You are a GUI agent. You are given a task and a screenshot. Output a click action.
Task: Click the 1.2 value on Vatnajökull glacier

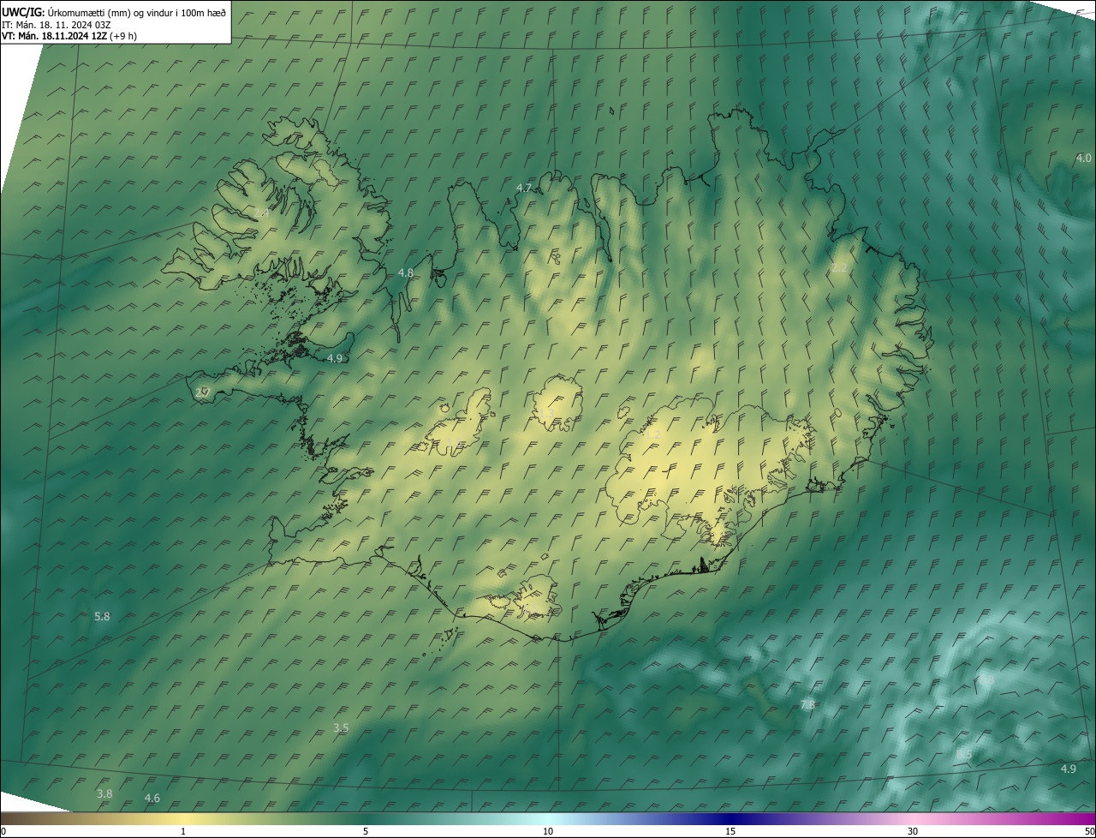tap(652, 435)
